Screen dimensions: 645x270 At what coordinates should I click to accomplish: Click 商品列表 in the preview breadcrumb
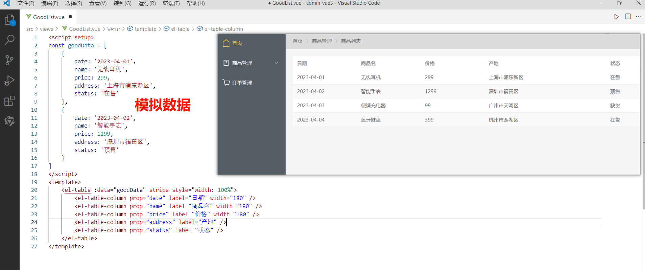click(351, 41)
